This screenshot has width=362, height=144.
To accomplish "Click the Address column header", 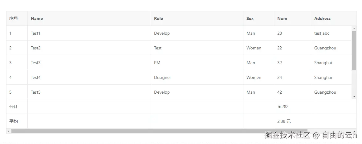I will (x=322, y=18).
